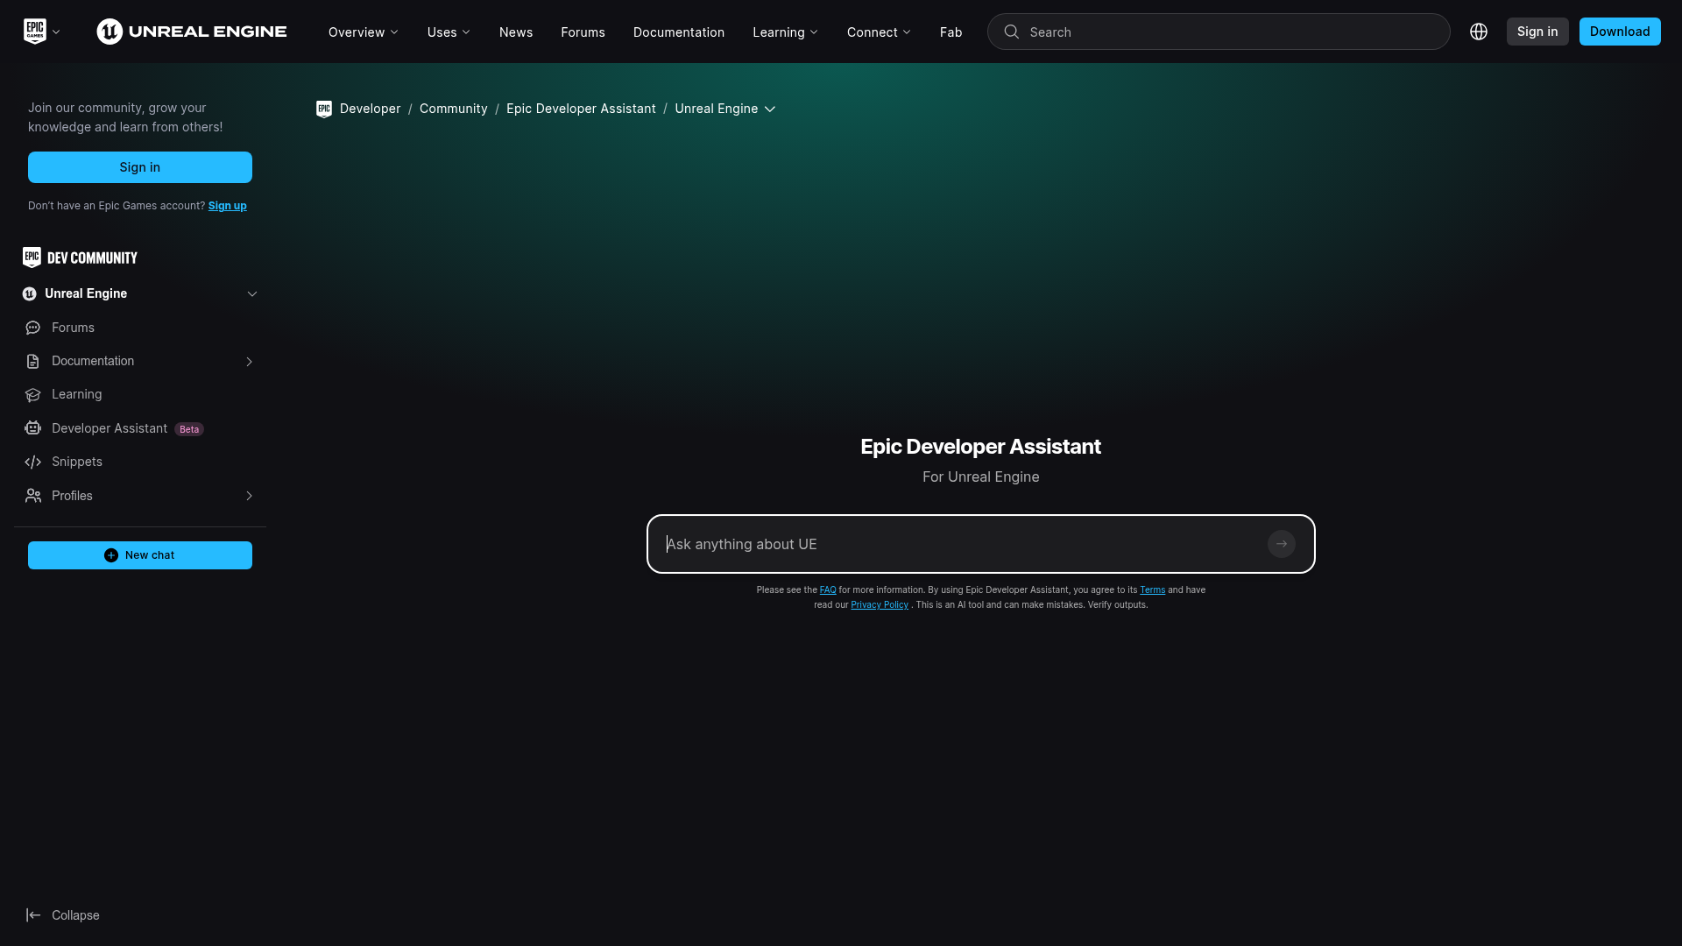The width and height of the screenshot is (1682, 946).
Task: Click the Beta badge
Action: (x=189, y=429)
